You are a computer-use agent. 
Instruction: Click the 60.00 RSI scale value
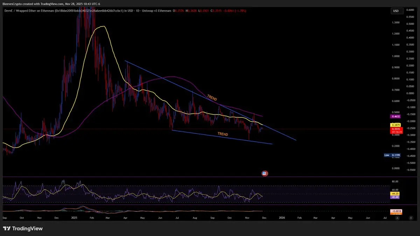tap(395, 190)
